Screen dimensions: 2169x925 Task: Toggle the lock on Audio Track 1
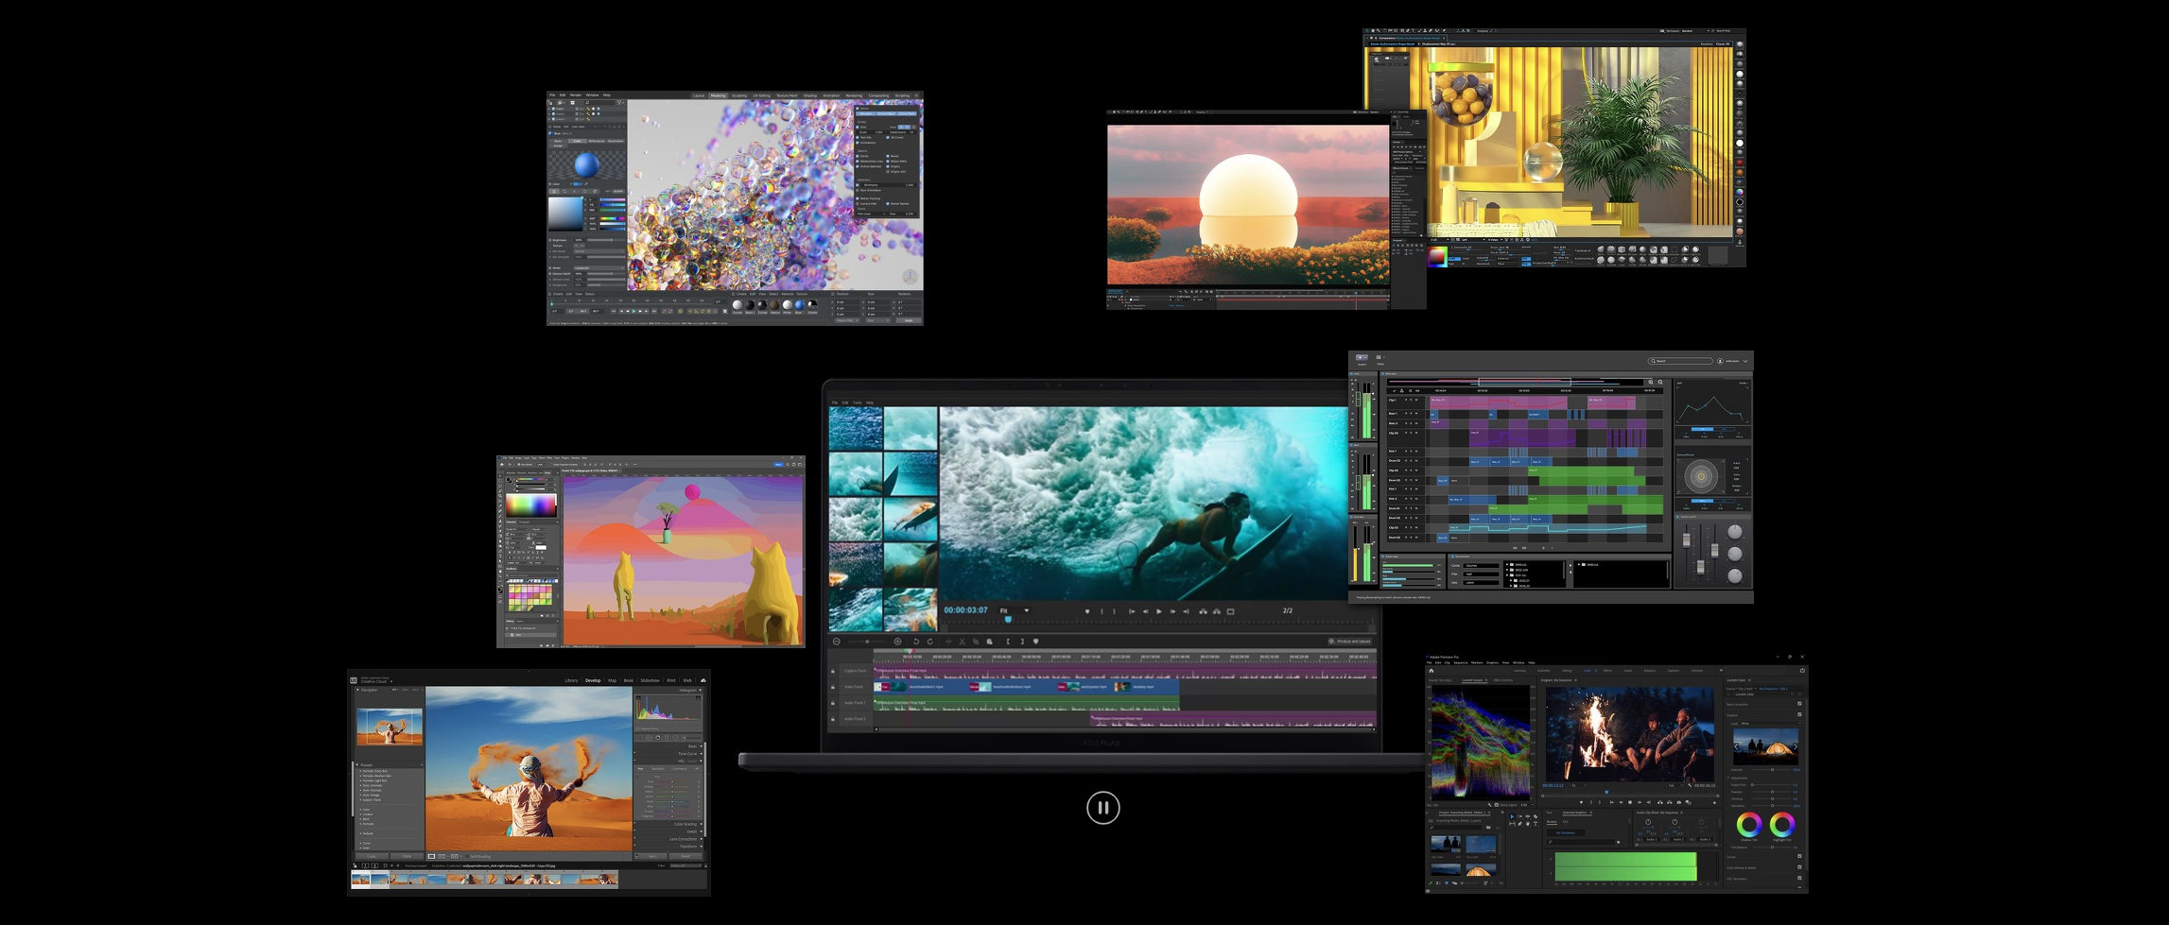pos(833,703)
